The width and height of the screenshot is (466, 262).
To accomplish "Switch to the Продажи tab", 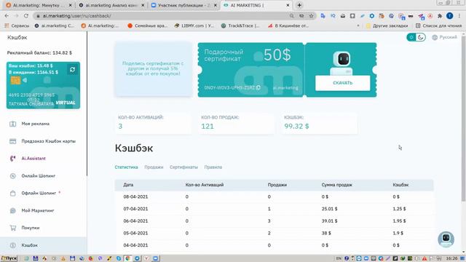I will click(x=154, y=167).
